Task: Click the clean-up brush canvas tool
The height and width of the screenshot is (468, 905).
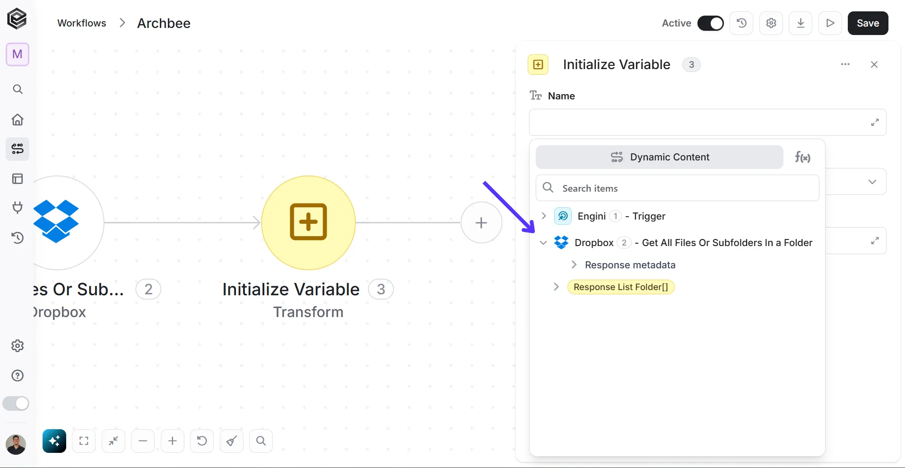Action: coord(232,441)
